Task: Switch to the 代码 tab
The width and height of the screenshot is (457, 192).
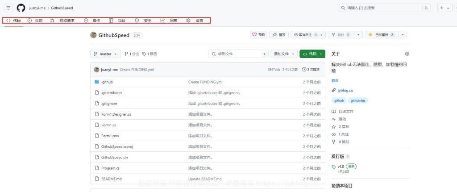Action: click(x=13, y=21)
